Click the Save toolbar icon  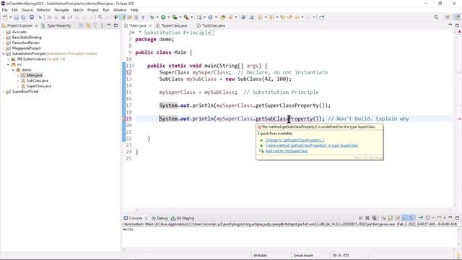point(16,17)
